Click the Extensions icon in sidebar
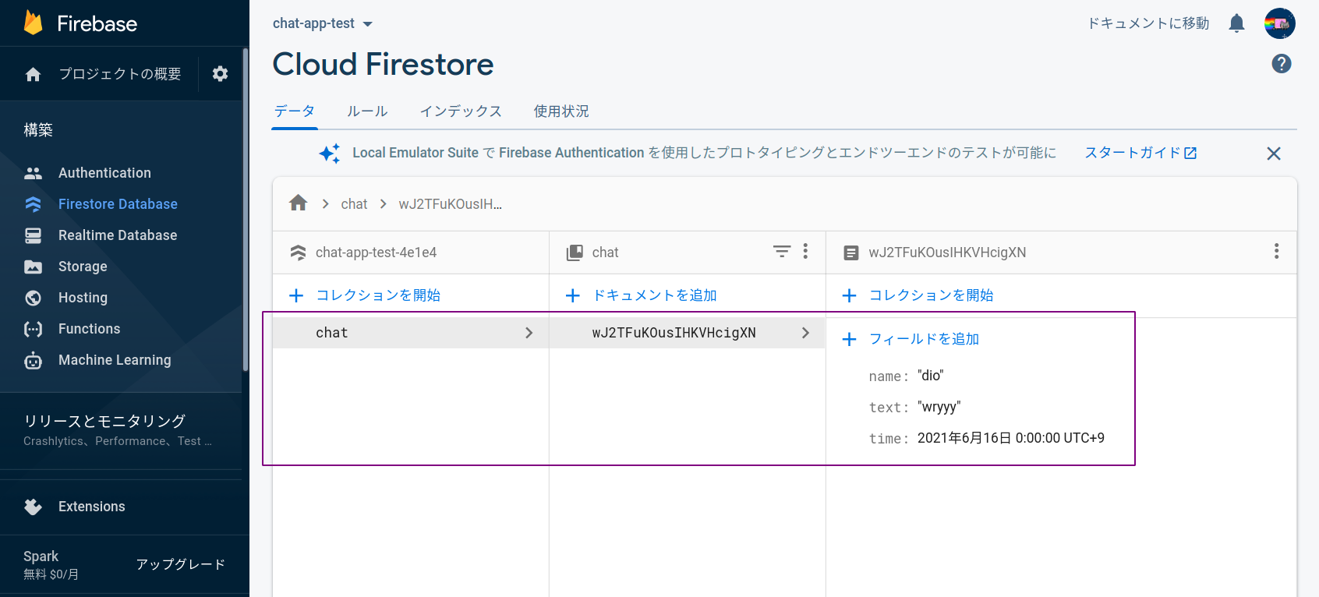This screenshot has height=597, width=1319. (33, 507)
